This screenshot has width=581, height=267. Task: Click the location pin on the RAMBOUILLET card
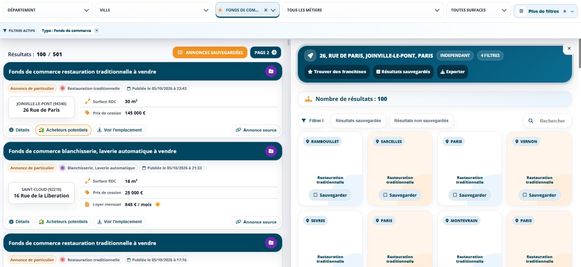307,142
